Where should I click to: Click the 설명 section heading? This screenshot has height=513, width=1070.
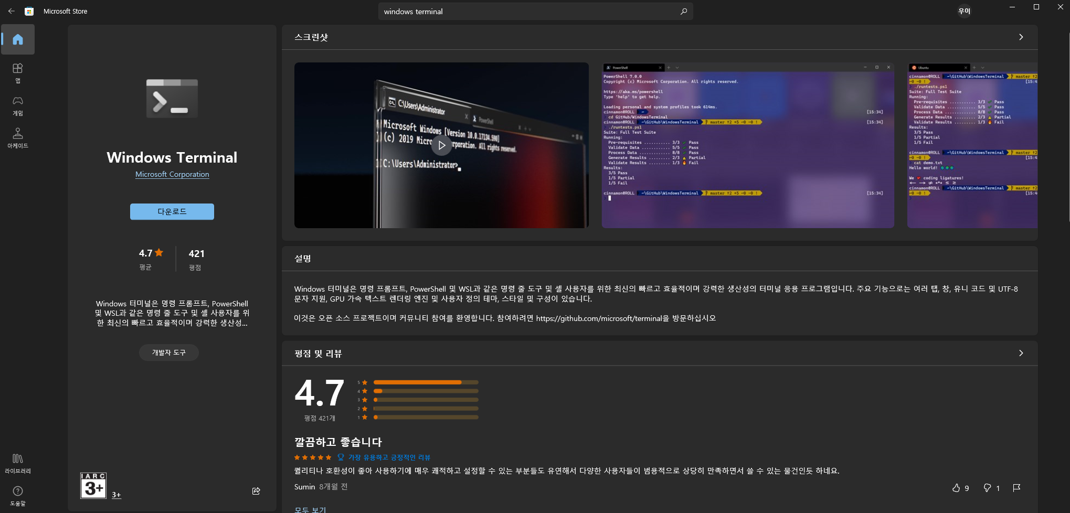point(303,259)
